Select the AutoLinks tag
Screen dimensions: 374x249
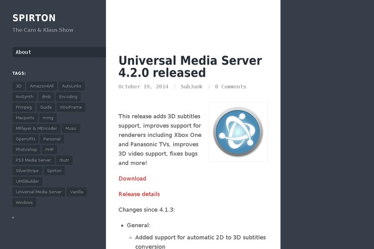[72, 86]
